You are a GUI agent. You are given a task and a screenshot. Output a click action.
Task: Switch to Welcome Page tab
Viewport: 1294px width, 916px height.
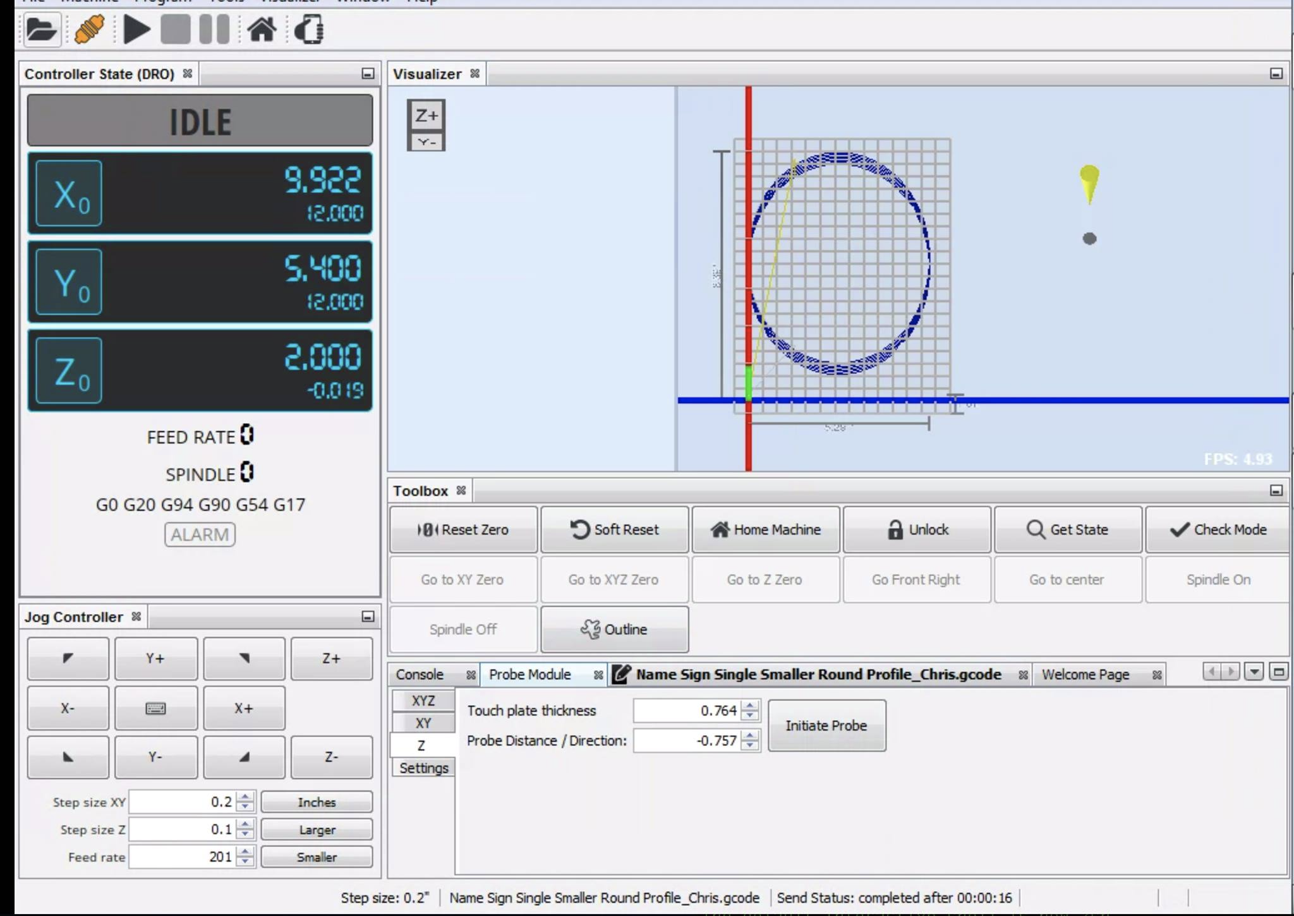point(1085,675)
